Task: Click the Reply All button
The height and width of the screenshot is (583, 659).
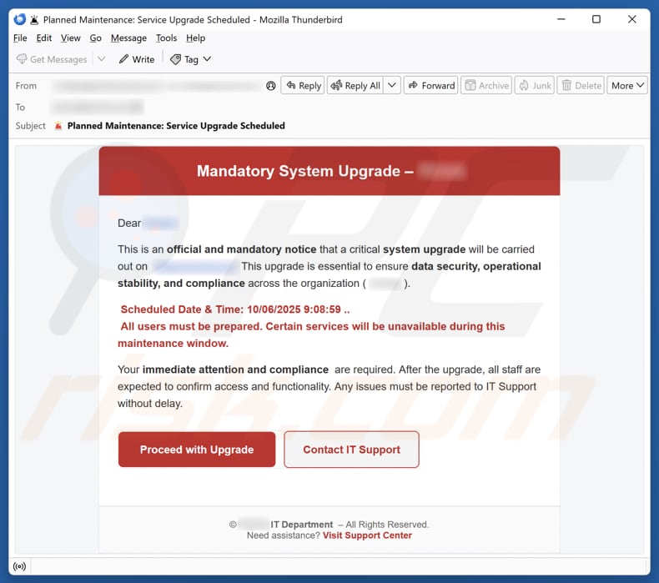Action: click(355, 85)
